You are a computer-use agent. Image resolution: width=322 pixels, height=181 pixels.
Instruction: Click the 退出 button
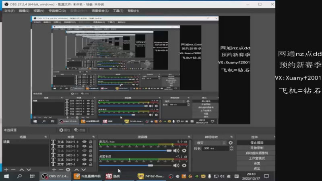pos(256,169)
